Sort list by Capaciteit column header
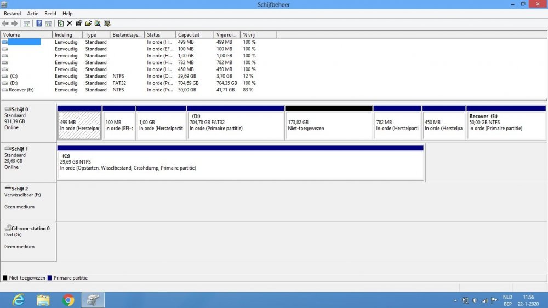 coord(194,35)
